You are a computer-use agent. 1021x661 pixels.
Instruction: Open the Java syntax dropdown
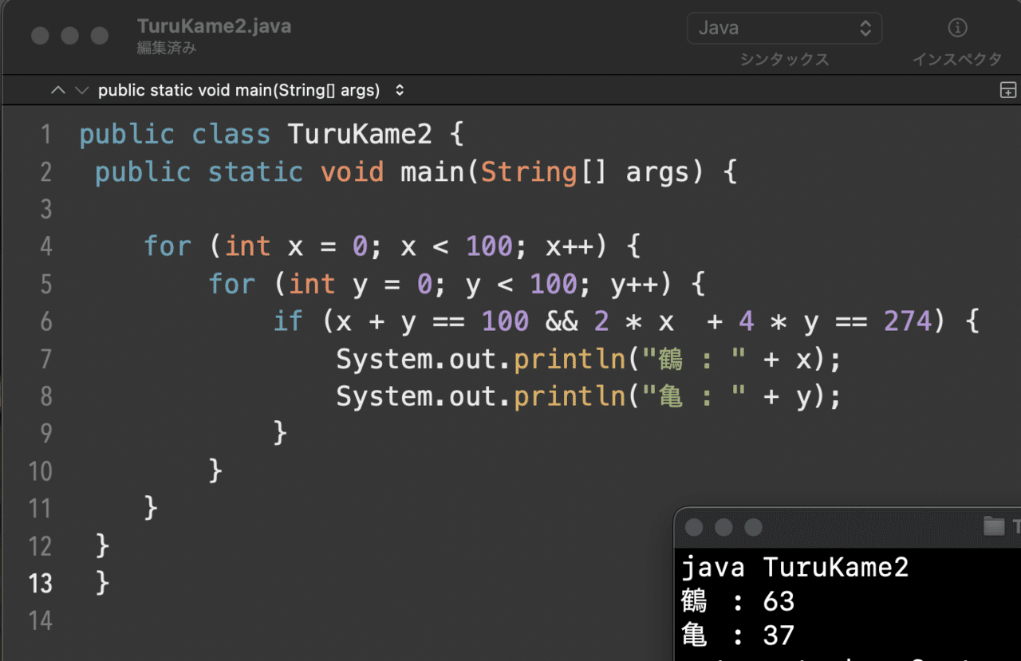(784, 28)
